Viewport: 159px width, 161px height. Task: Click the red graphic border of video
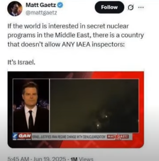click(x=117, y=75)
